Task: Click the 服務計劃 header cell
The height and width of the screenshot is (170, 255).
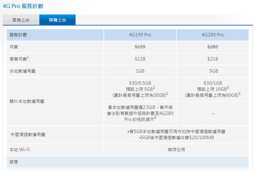Action: [55, 35]
